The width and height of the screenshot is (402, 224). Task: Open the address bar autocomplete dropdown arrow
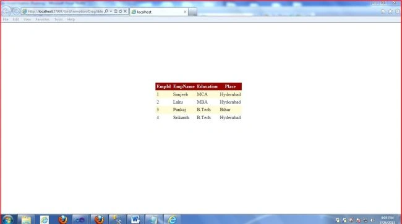point(111,12)
